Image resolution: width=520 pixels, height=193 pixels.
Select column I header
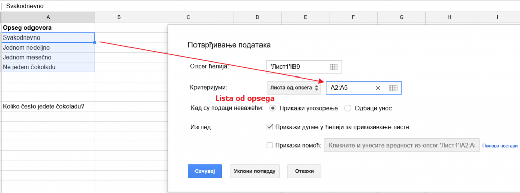(x=497, y=17)
